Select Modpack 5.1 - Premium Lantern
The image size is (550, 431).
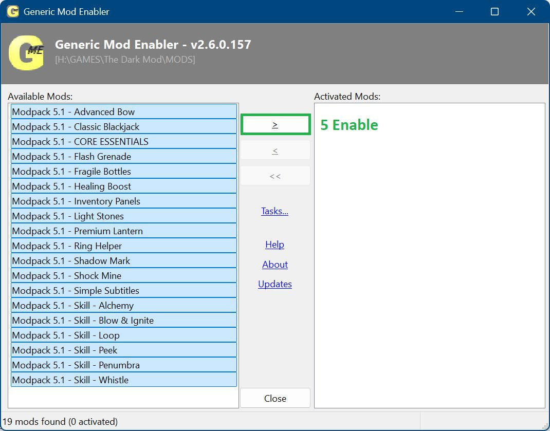click(x=124, y=231)
